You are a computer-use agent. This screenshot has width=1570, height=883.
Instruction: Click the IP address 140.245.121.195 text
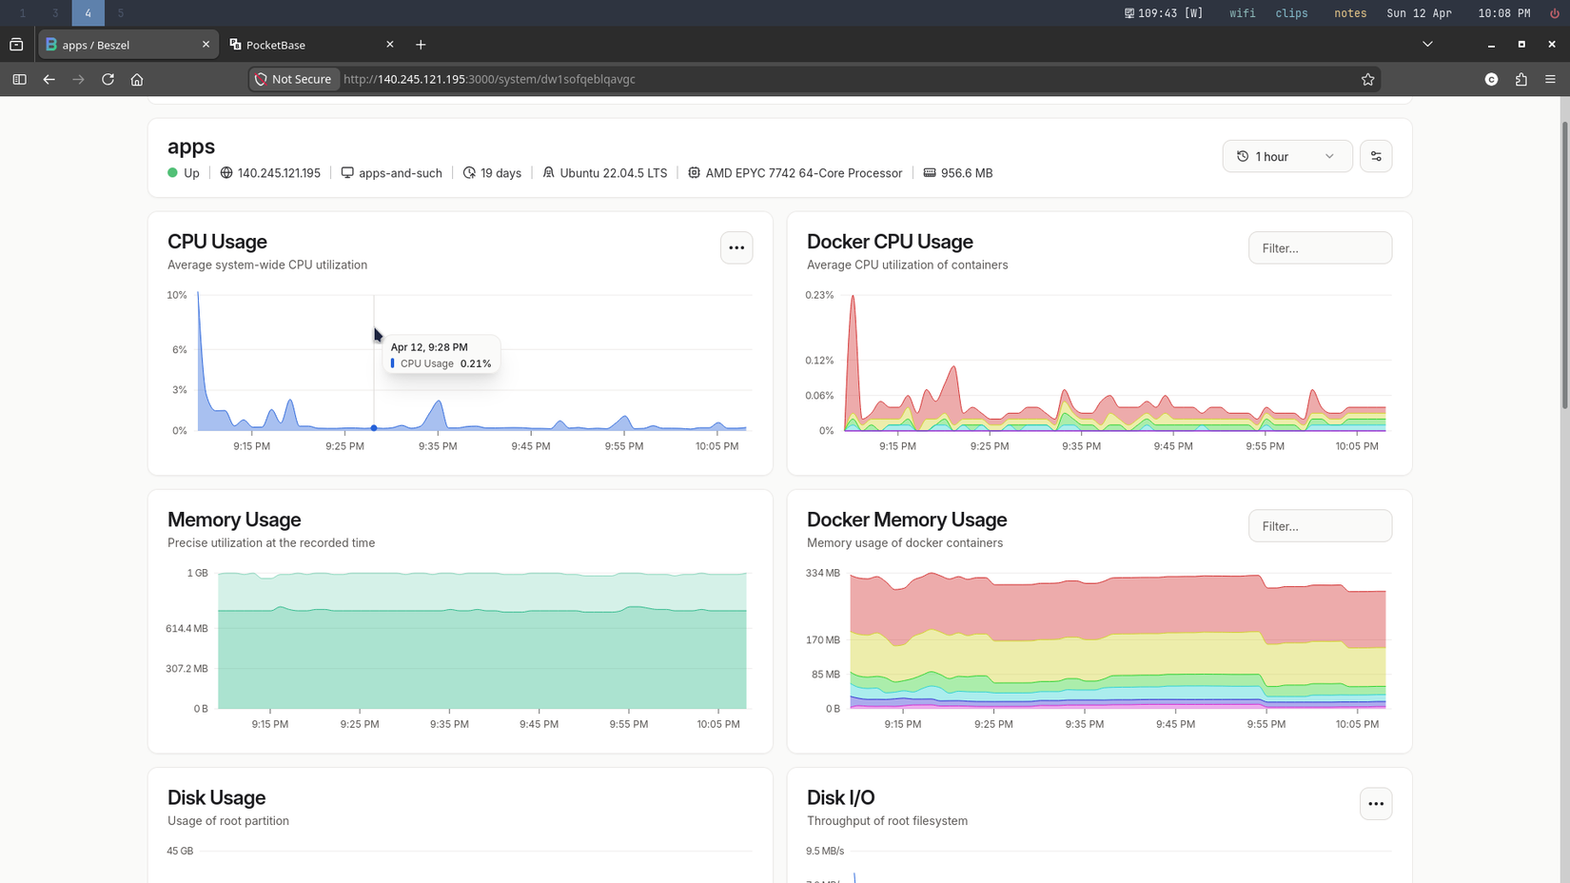[279, 173]
